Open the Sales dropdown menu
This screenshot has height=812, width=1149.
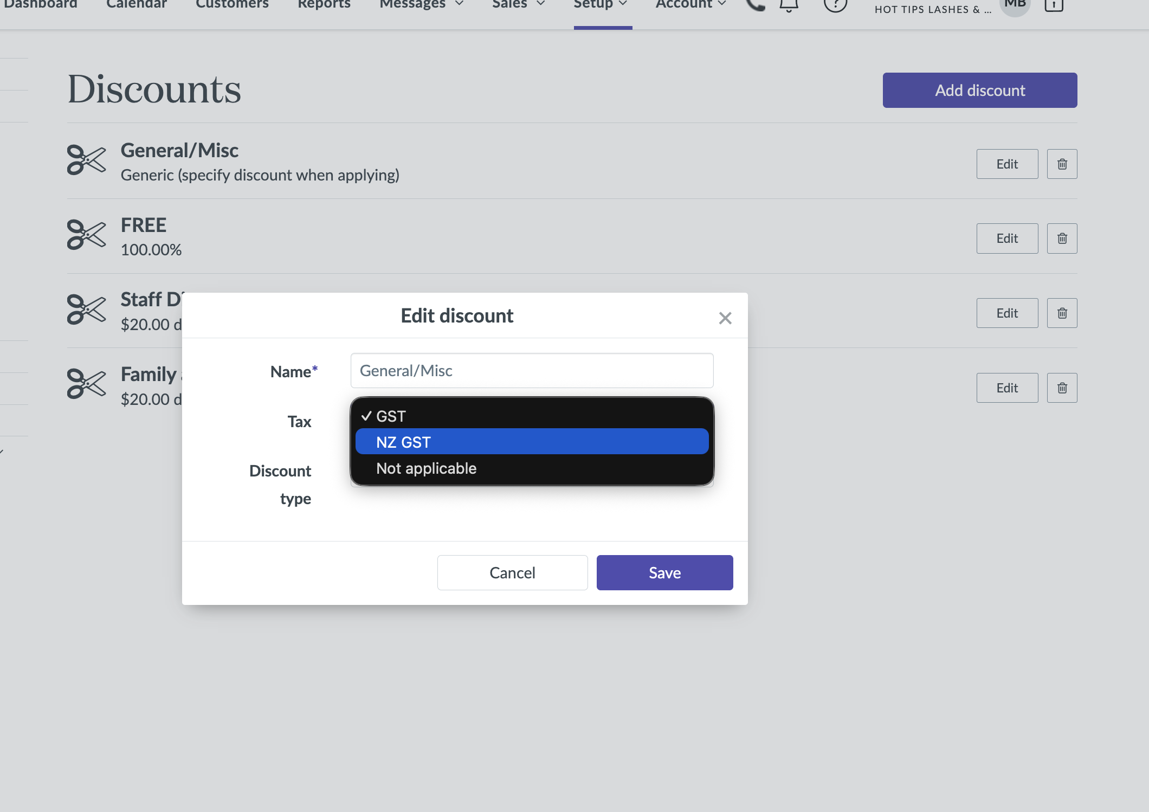tap(518, 4)
